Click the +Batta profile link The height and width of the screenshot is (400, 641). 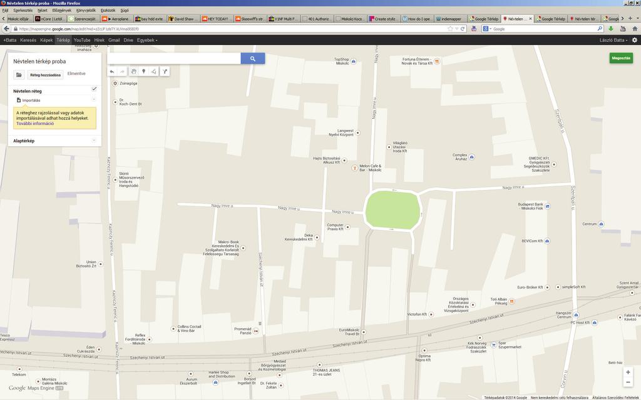[10, 40]
